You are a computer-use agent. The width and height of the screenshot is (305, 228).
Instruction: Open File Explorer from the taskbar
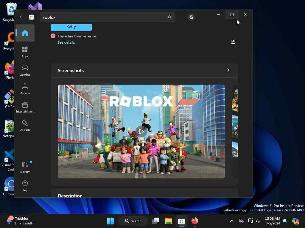click(169, 221)
